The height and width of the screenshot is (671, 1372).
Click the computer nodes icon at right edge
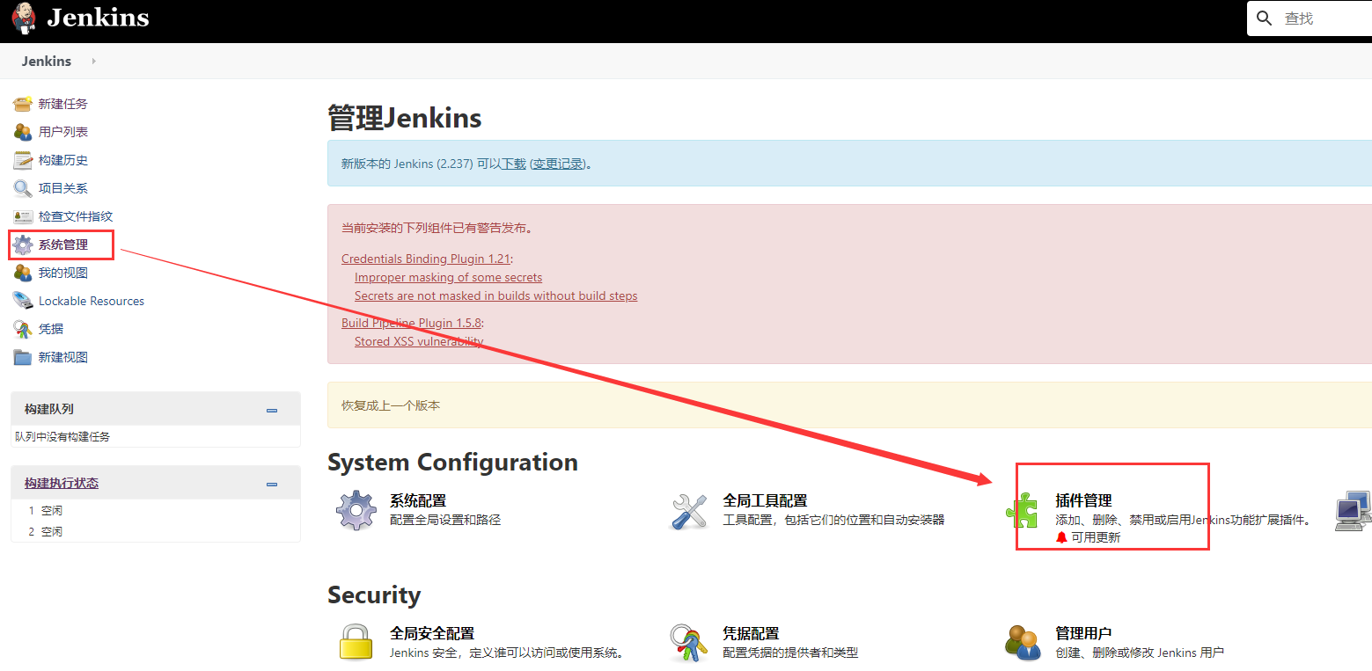point(1354,510)
